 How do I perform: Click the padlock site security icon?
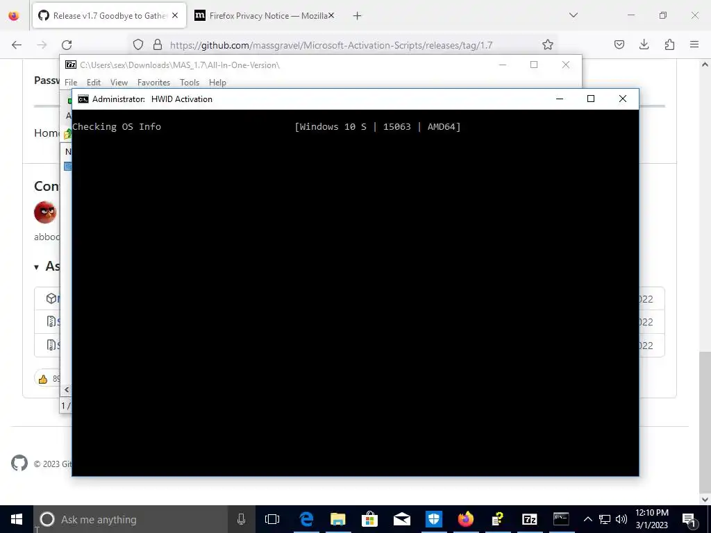point(158,44)
